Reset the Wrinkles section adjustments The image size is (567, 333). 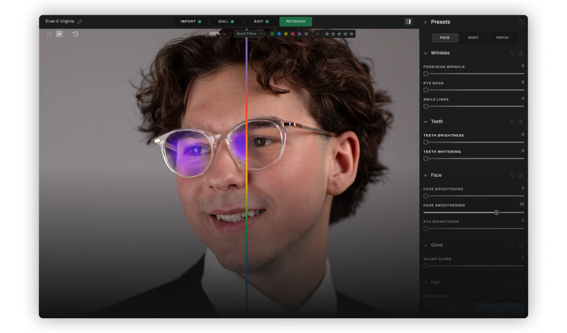tap(512, 54)
